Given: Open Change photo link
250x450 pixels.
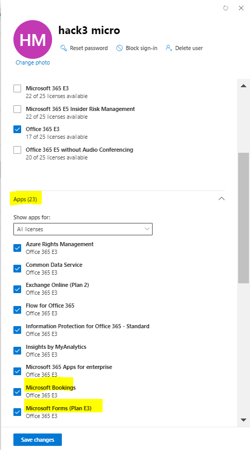Looking at the screenshot, I should (x=32, y=62).
